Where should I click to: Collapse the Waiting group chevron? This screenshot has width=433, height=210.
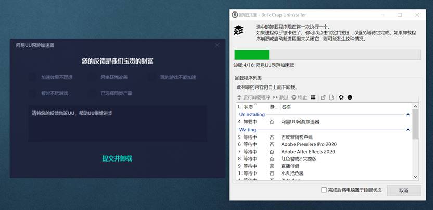tap(408, 130)
